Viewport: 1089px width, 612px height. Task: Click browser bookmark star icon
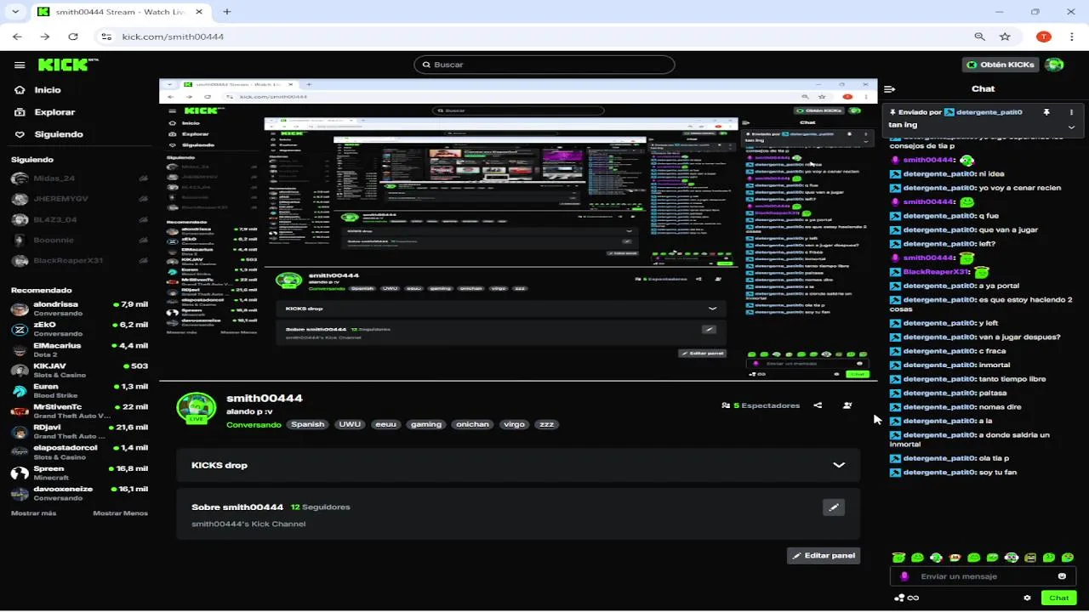1005,37
